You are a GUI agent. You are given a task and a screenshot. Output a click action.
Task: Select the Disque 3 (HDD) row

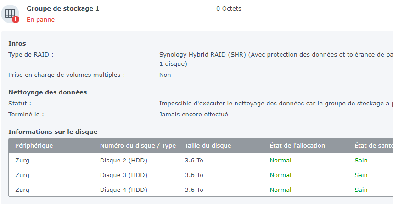pyautogui.click(x=201, y=175)
